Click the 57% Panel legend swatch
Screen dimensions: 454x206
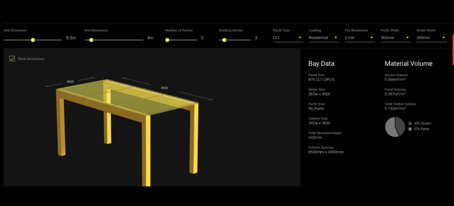pos(410,129)
